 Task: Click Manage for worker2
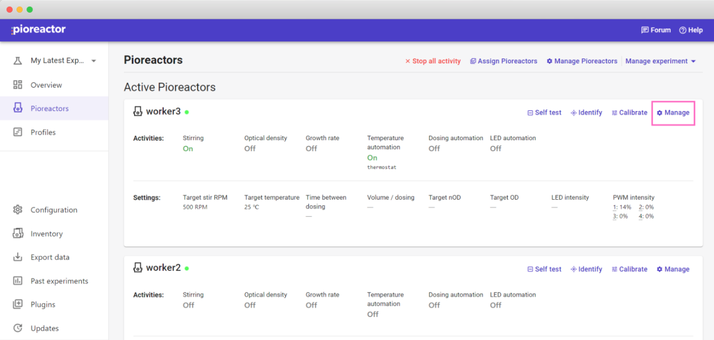click(x=673, y=269)
